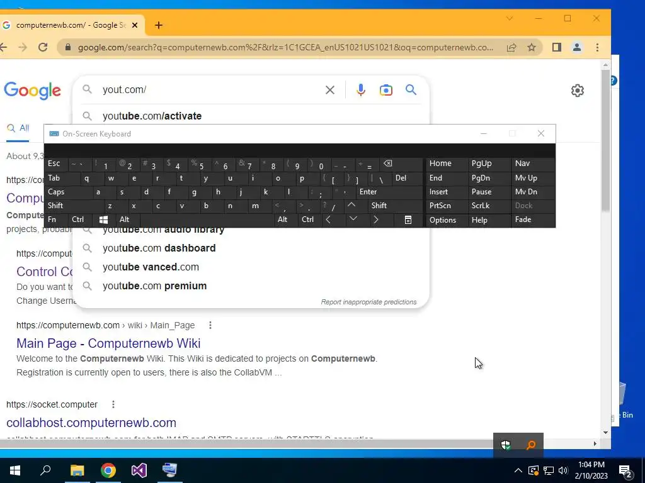Click the context menu key on keyboard
Image resolution: width=645 pixels, height=483 pixels.
coord(408,219)
